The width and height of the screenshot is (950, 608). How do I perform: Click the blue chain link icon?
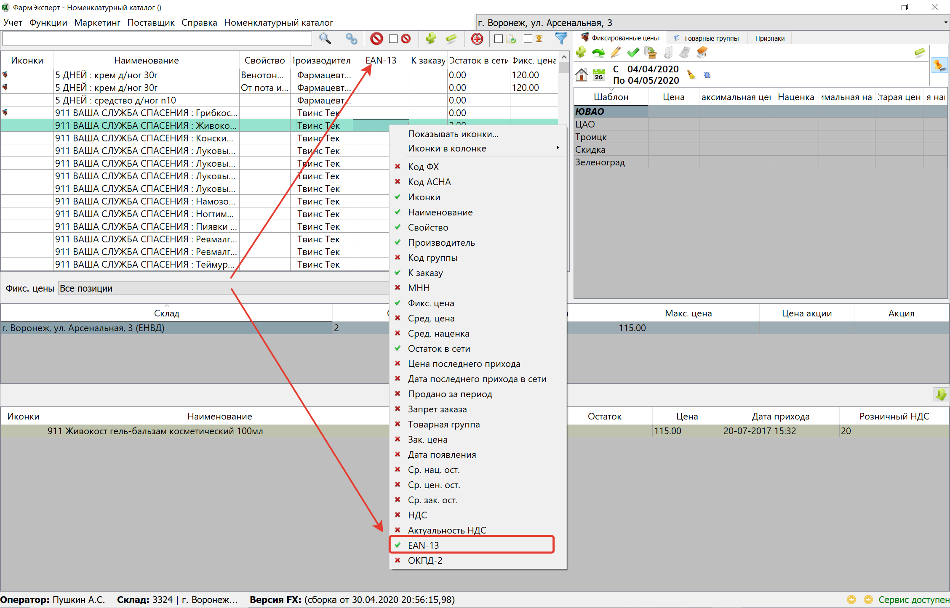351,39
